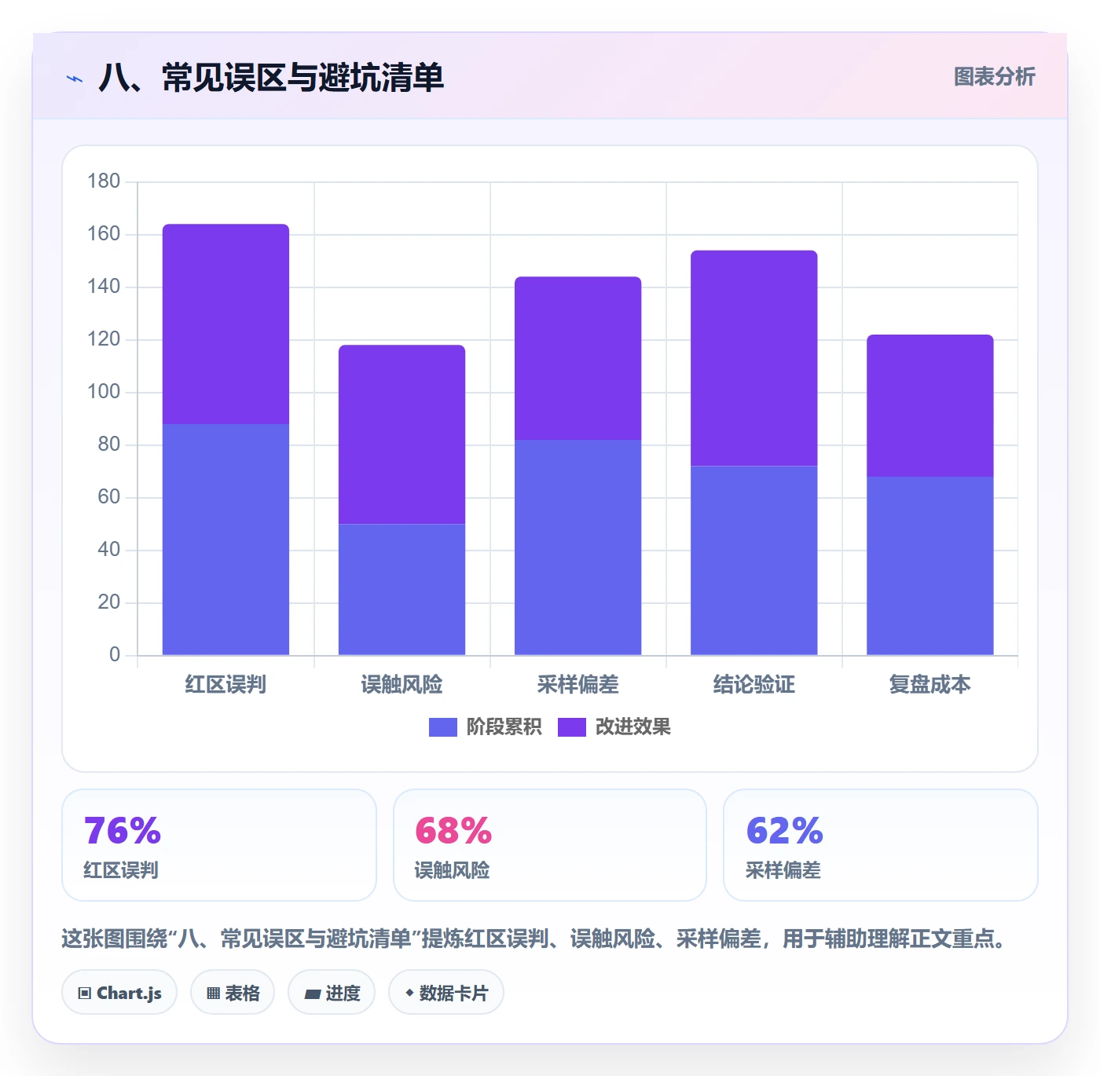Select the 表格 tag chip
The height and width of the screenshot is (1076, 1100).
tap(233, 993)
